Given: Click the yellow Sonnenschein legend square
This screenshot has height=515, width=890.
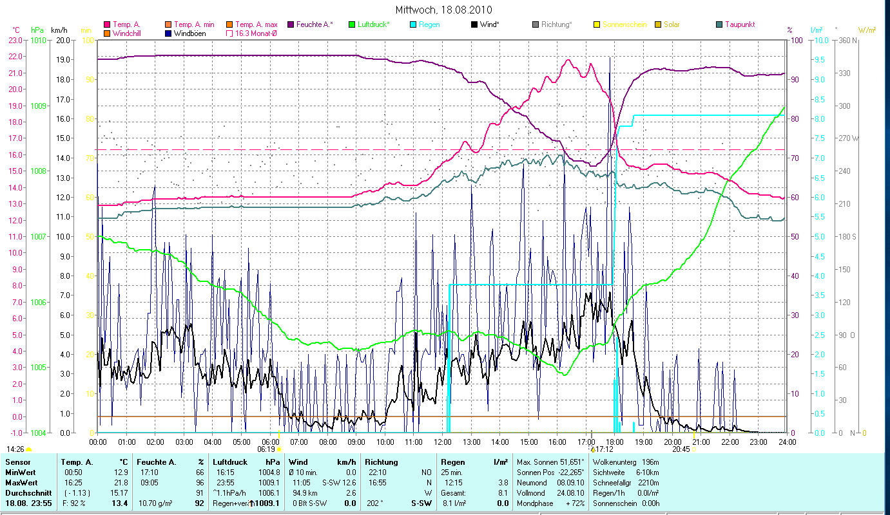Looking at the screenshot, I should [597, 24].
